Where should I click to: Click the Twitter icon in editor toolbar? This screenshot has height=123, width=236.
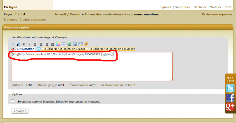pyautogui.click(x=38, y=49)
